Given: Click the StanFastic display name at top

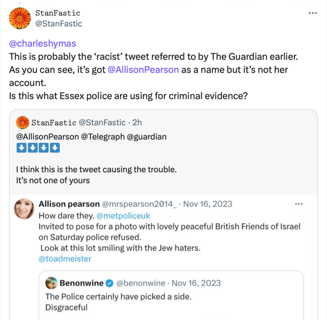Looking at the screenshot, I should [x=58, y=12].
